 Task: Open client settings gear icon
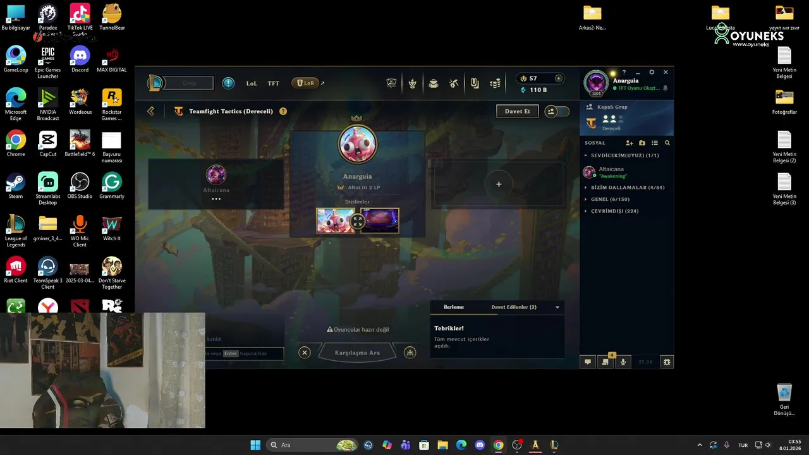click(652, 72)
